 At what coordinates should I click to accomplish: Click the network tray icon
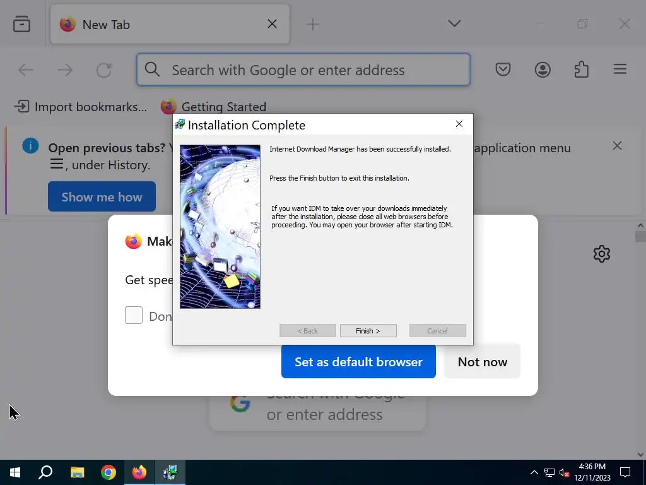coord(549,472)
